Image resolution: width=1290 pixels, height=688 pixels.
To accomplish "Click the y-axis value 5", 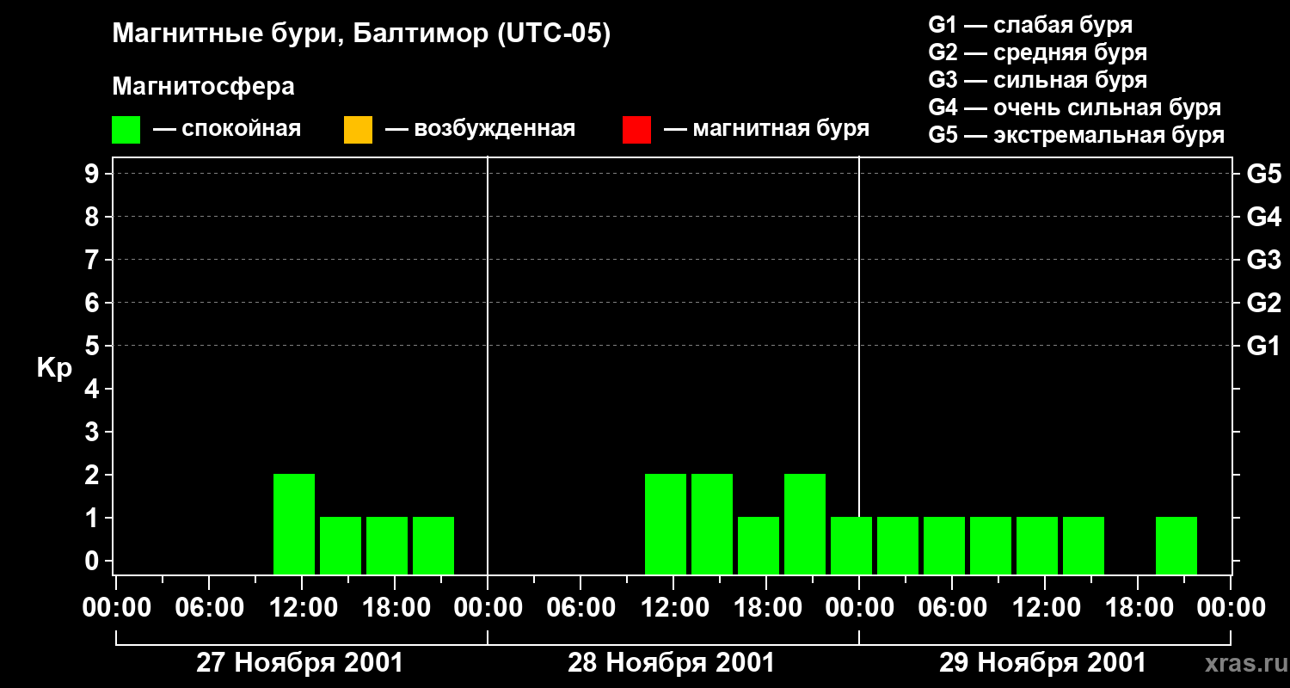I will 93,346.
